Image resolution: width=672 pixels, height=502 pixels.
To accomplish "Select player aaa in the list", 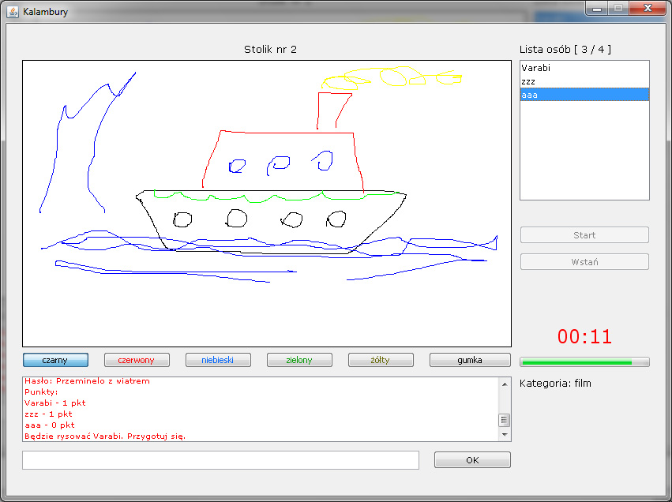I will (584, 95).
